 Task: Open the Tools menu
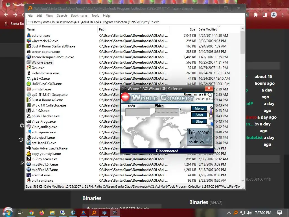click(95, 16)
